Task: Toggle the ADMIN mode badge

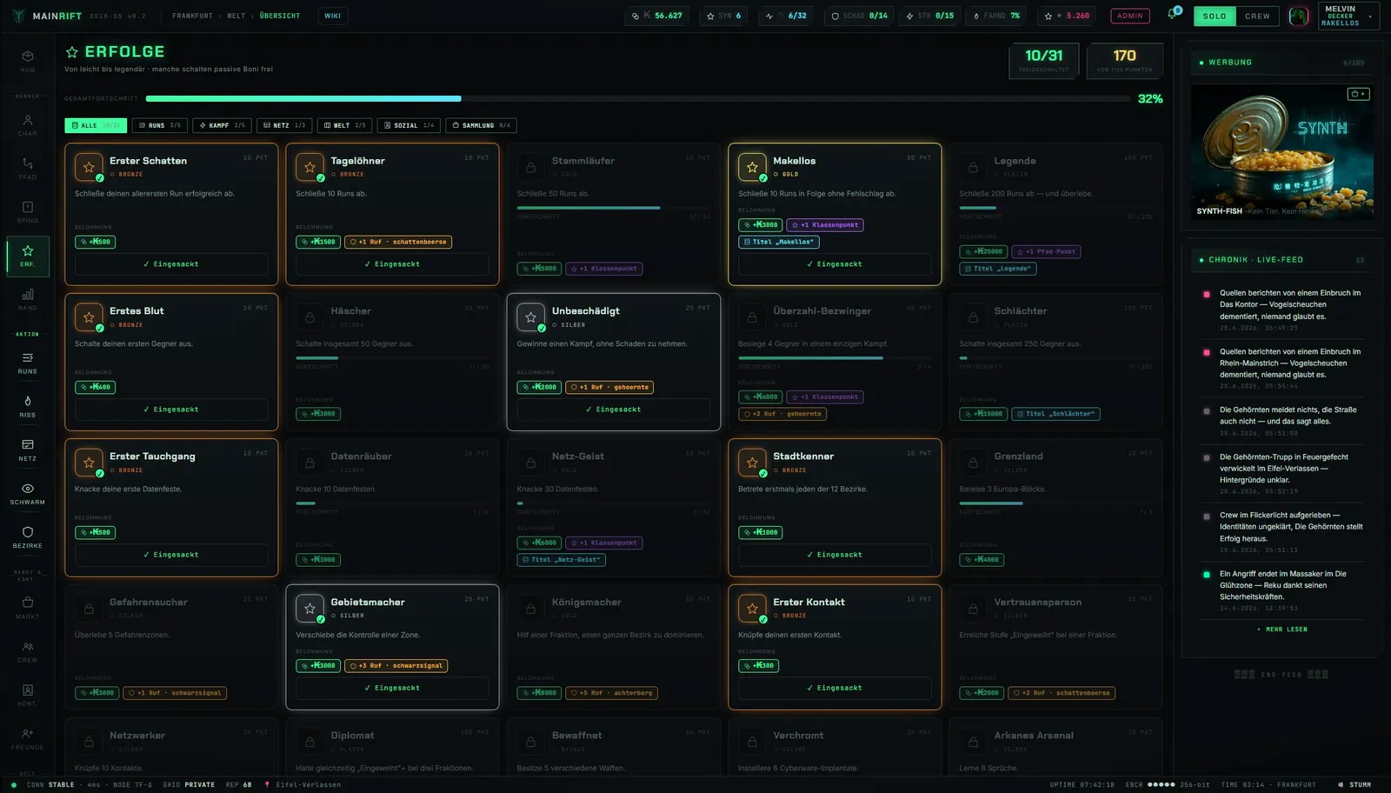Action: (1130, 16)
